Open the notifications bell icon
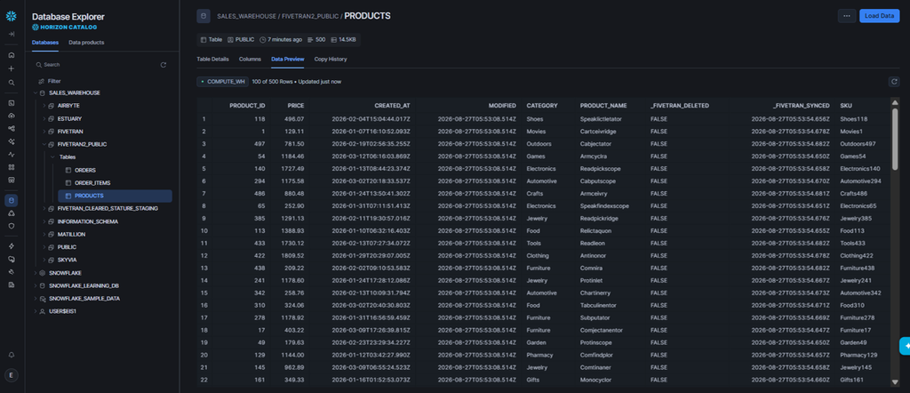This screenshot has width=910, height=393. point(11,355)
